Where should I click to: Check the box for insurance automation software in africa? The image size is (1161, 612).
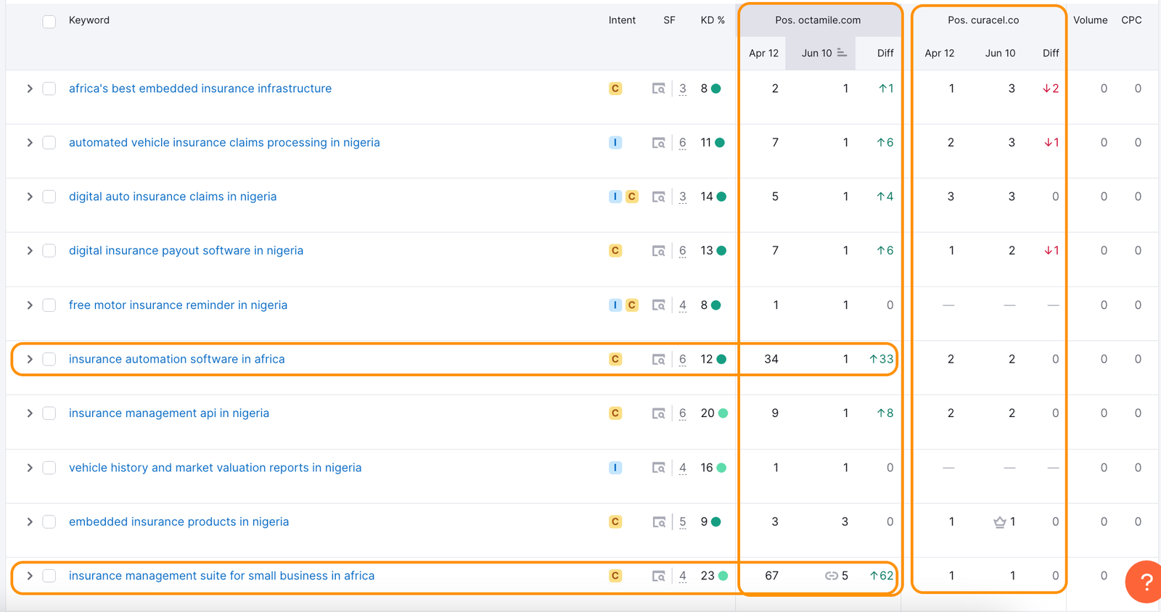point(49,359)
